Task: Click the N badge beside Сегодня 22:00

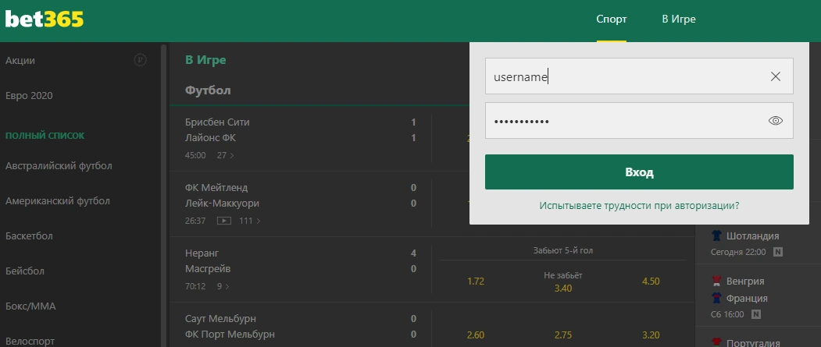Action: pos(778,252)
